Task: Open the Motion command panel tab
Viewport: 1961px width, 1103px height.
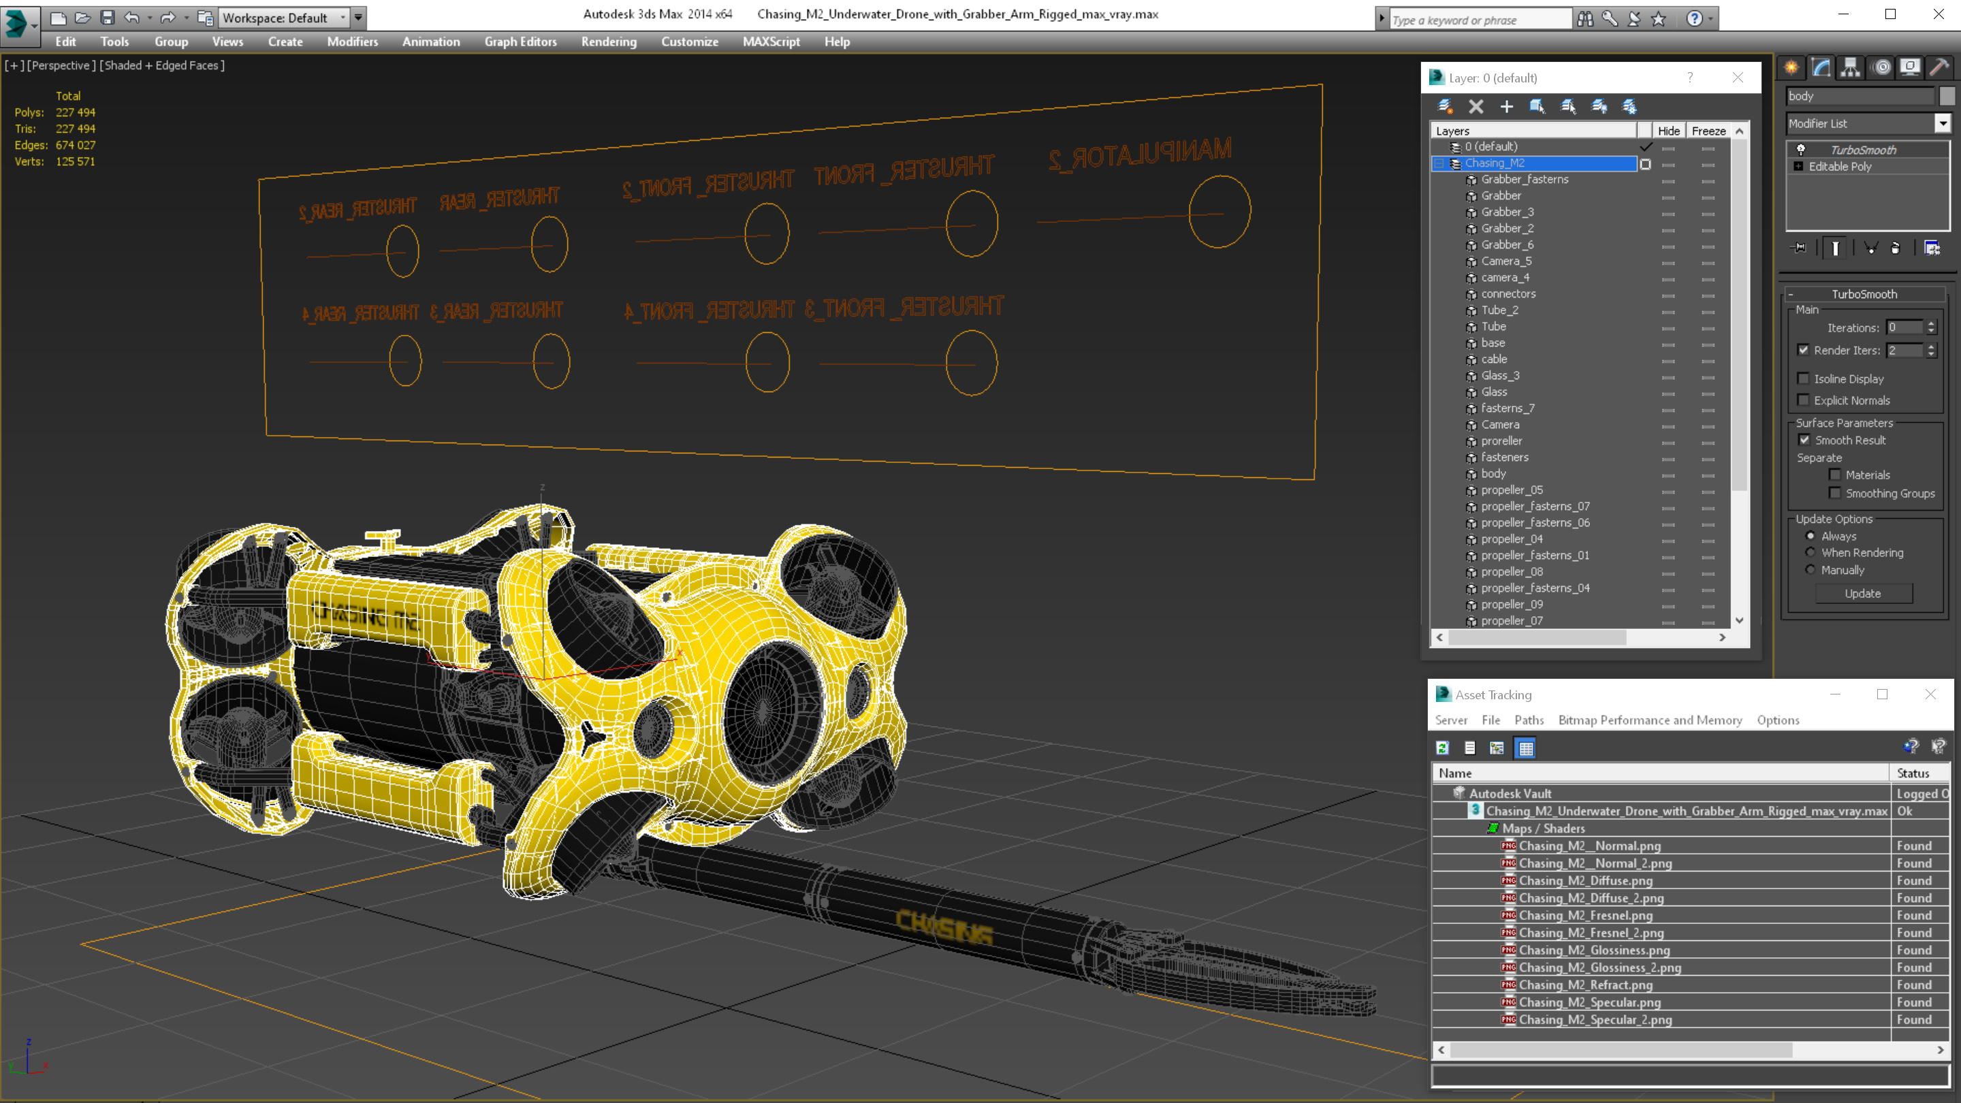Action: tap(1881, 68)
